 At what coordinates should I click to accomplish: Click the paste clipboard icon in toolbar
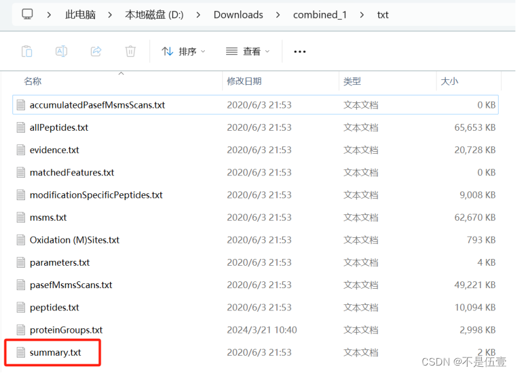pyautogui.click(x=27, y=51)
